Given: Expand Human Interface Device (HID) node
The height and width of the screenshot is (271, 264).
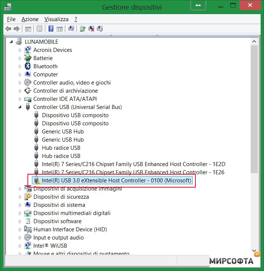Looking at the screenshot, I should coord(20,229).
